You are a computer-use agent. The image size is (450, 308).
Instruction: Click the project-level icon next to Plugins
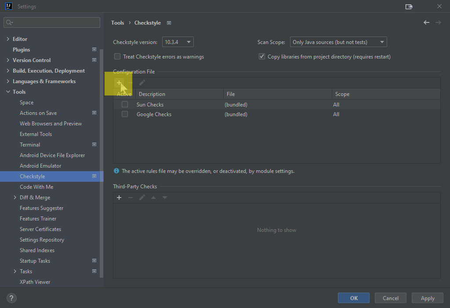pyautogui.click(x=94, y=49)
